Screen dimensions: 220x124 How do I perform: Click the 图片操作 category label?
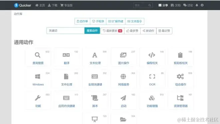pos(124,63)
